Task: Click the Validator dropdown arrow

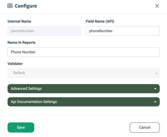Action: click(x=157, y=73)
